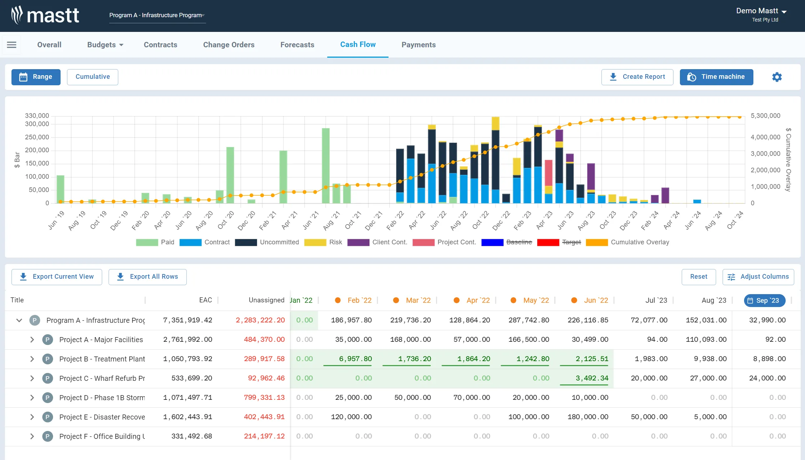This screenshot has height=460, width=805.
Task: Collapse the Program A - Infrastructure Program row
Action: pyautogui.click(x=19, y=320)
